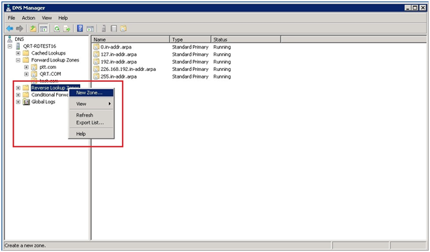Viewport: 430px width, 252px height.
Task: Sort list by Name column header
Action: pyautogui.click(x=131, y=40)
